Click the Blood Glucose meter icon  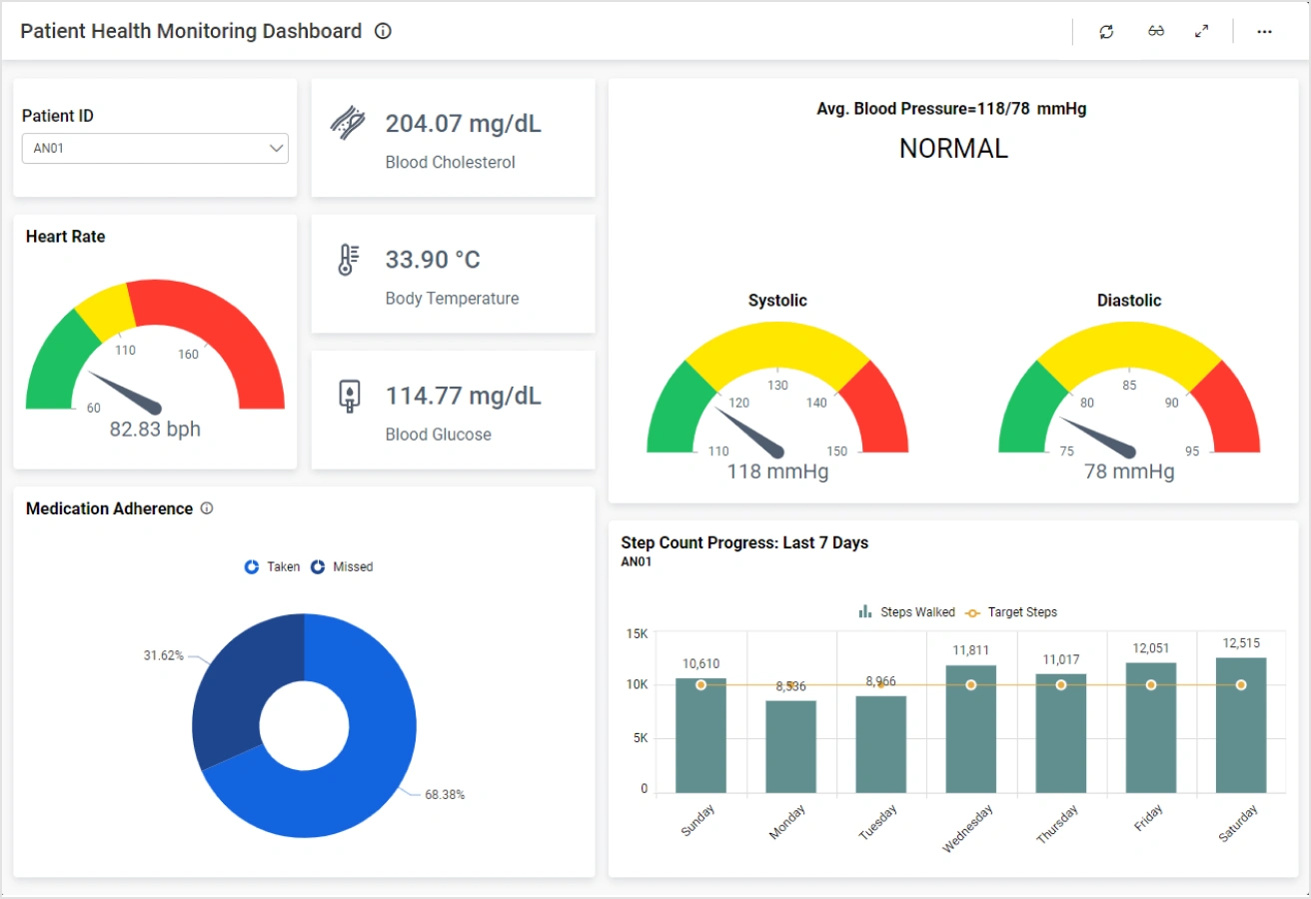click(x=348, y=396)
